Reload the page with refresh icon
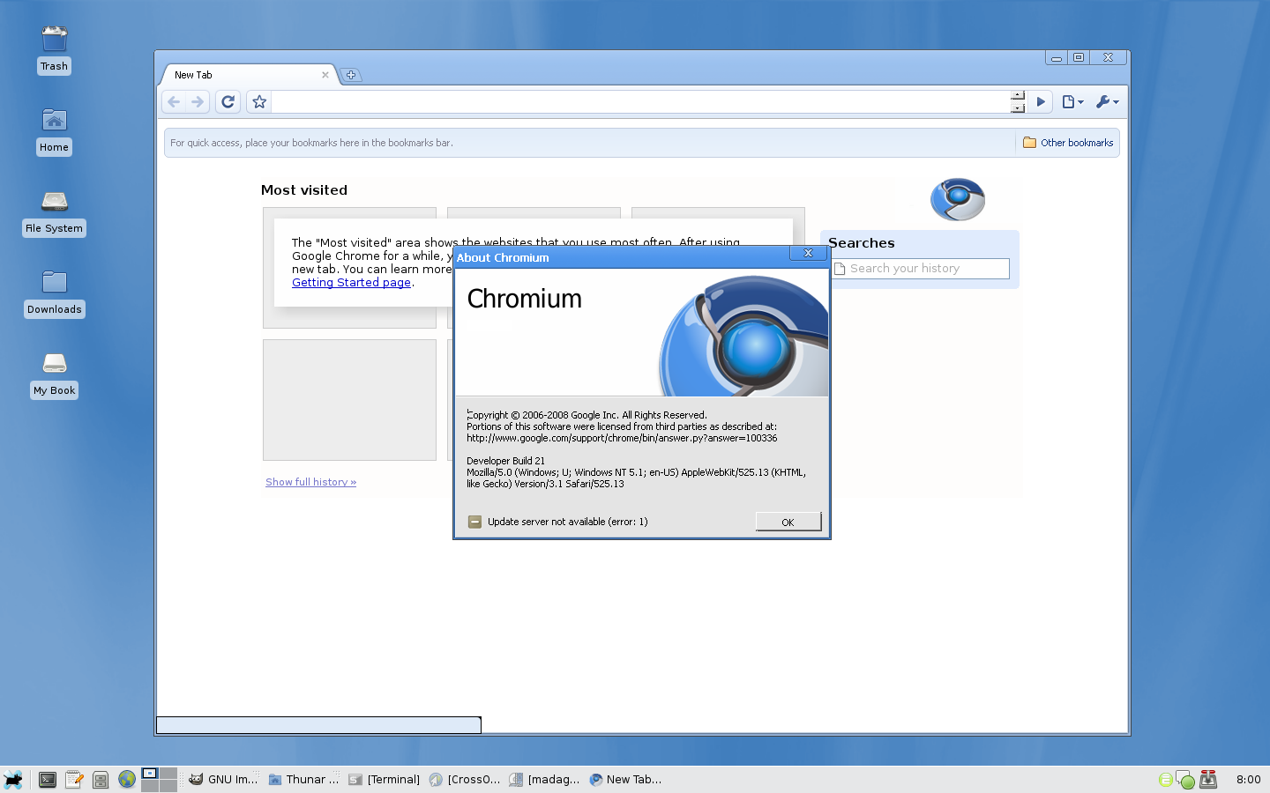 (228, 102)
